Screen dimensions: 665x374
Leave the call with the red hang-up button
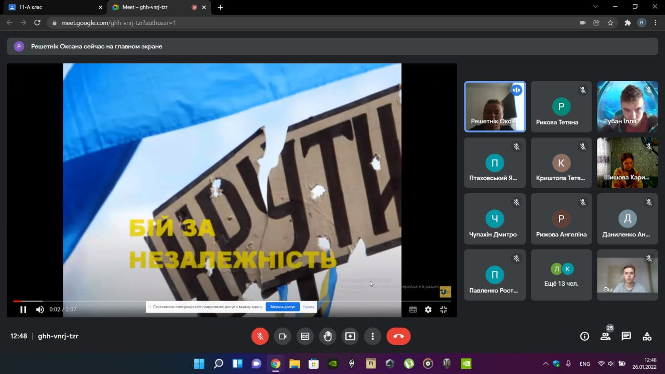[x=398, y=336]
